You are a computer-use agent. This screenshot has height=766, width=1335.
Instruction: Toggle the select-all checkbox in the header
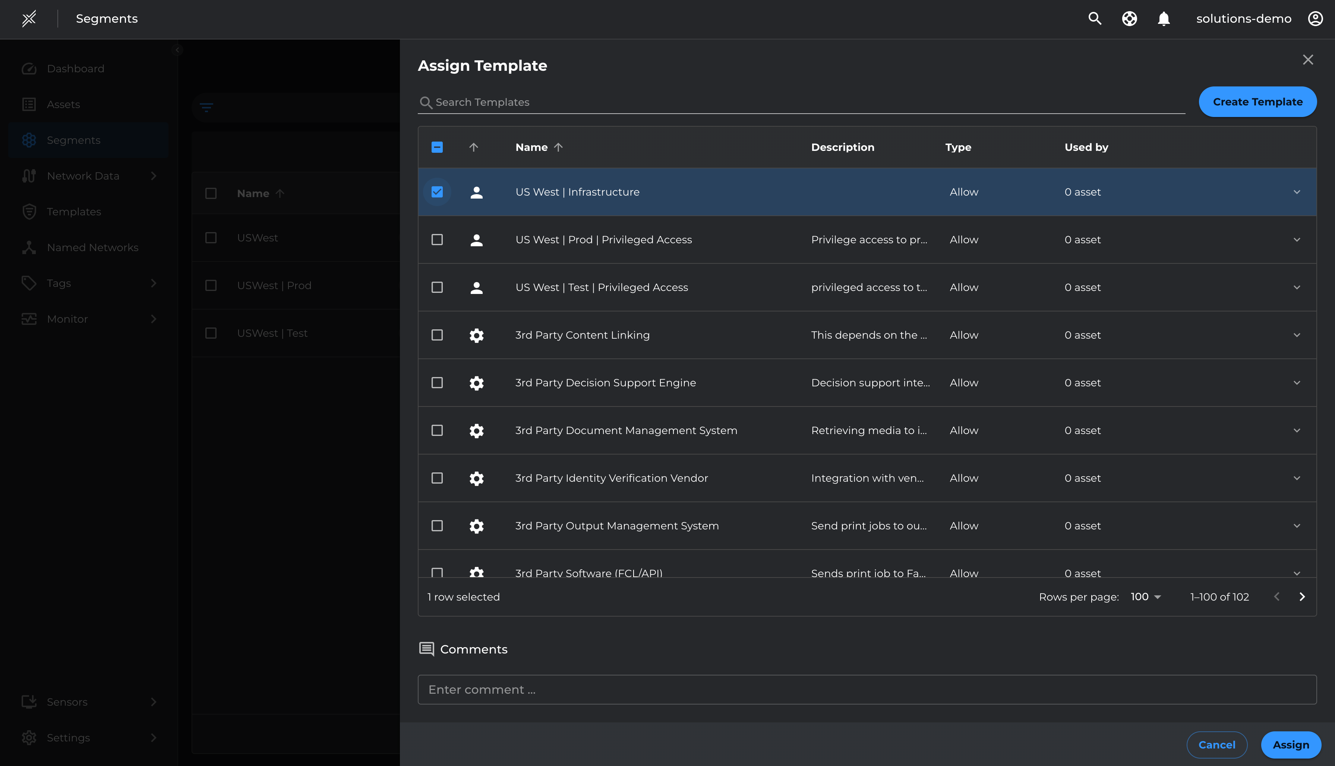click(x=437, y=147)
